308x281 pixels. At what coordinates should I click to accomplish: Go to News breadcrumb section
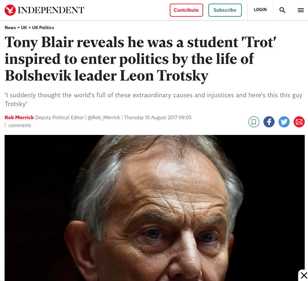click(x=10, y=28)
